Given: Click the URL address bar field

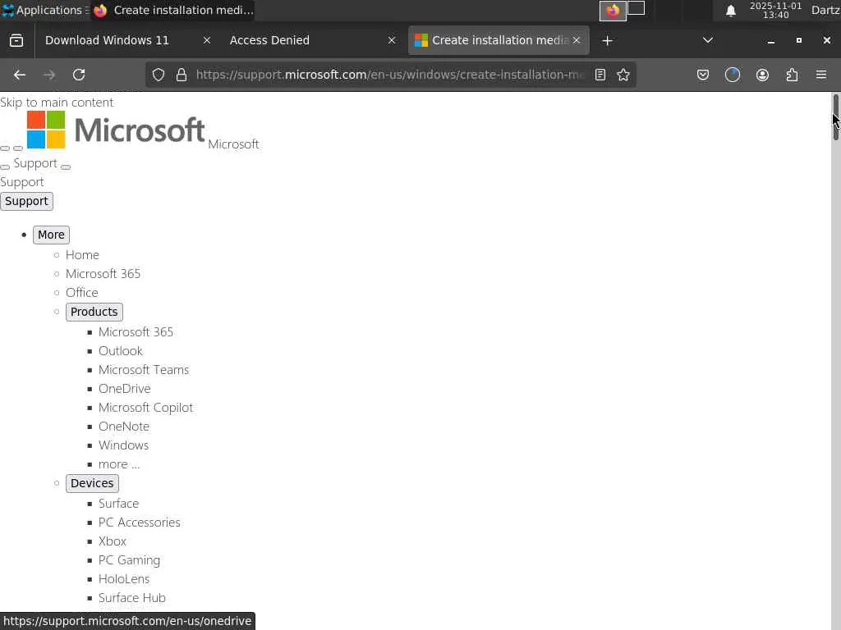Looking at the screenshot, I should pos(389,75).
